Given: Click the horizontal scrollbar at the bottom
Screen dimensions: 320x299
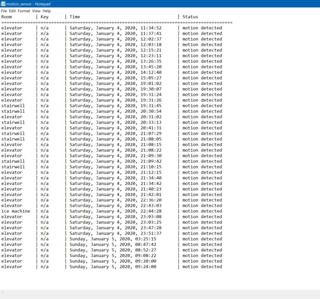Looking at the screenshot, I should pos(160,292).
